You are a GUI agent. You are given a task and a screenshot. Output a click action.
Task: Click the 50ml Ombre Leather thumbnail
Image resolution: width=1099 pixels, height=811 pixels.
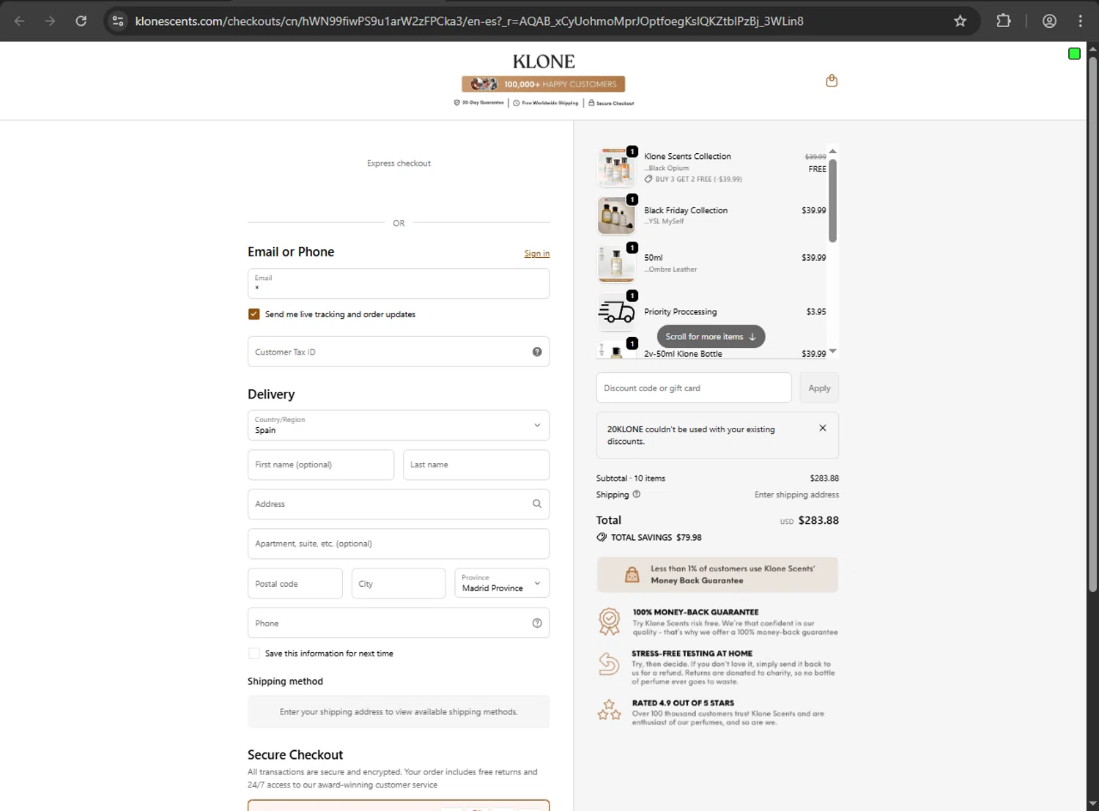tap(616, 264)
